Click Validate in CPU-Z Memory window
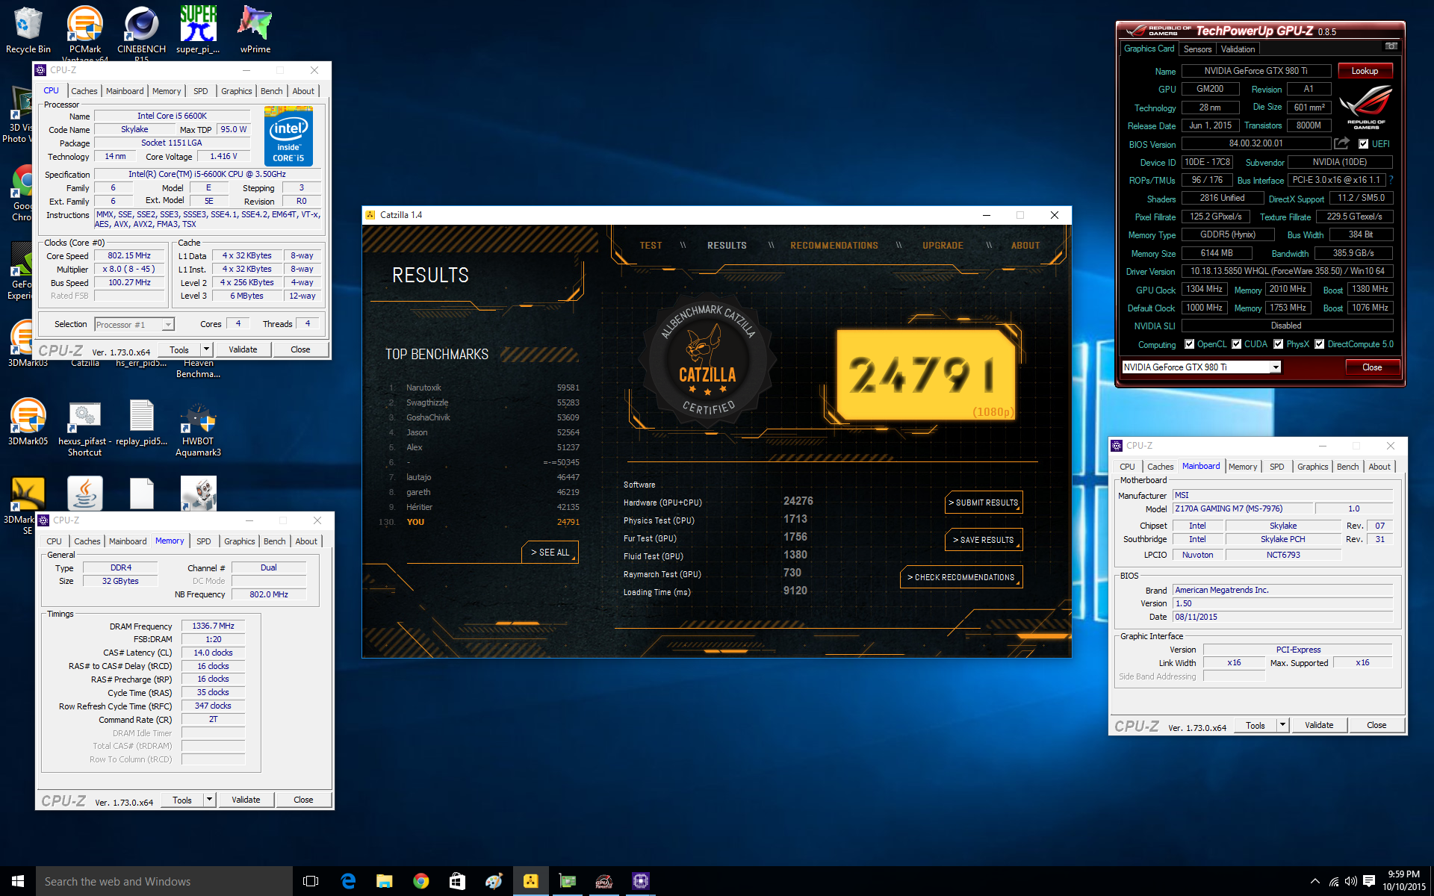This screenshot has height=896, width=1434. point(246,800)
